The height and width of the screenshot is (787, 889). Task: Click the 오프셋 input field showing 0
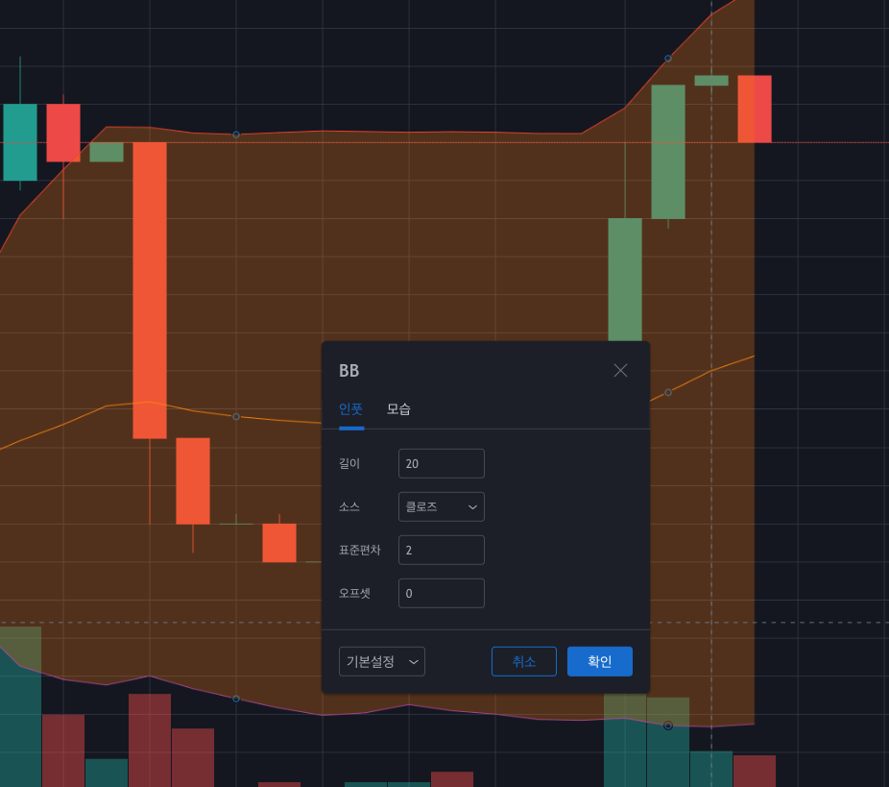click(441, 593)
